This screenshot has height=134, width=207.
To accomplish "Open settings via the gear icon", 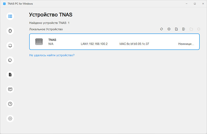I will click(10, 119).
